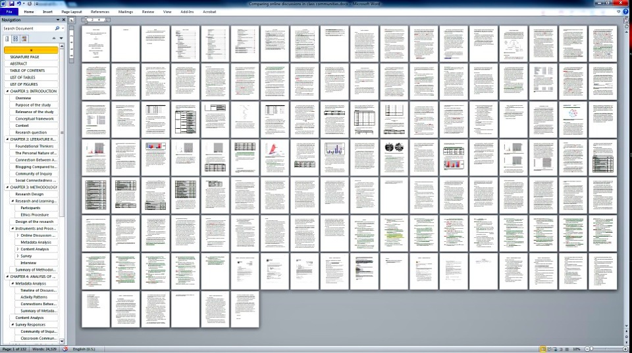Screen dimensions: 632x353
Task: Switch to Web Layout view
Action: coord(555,349)
